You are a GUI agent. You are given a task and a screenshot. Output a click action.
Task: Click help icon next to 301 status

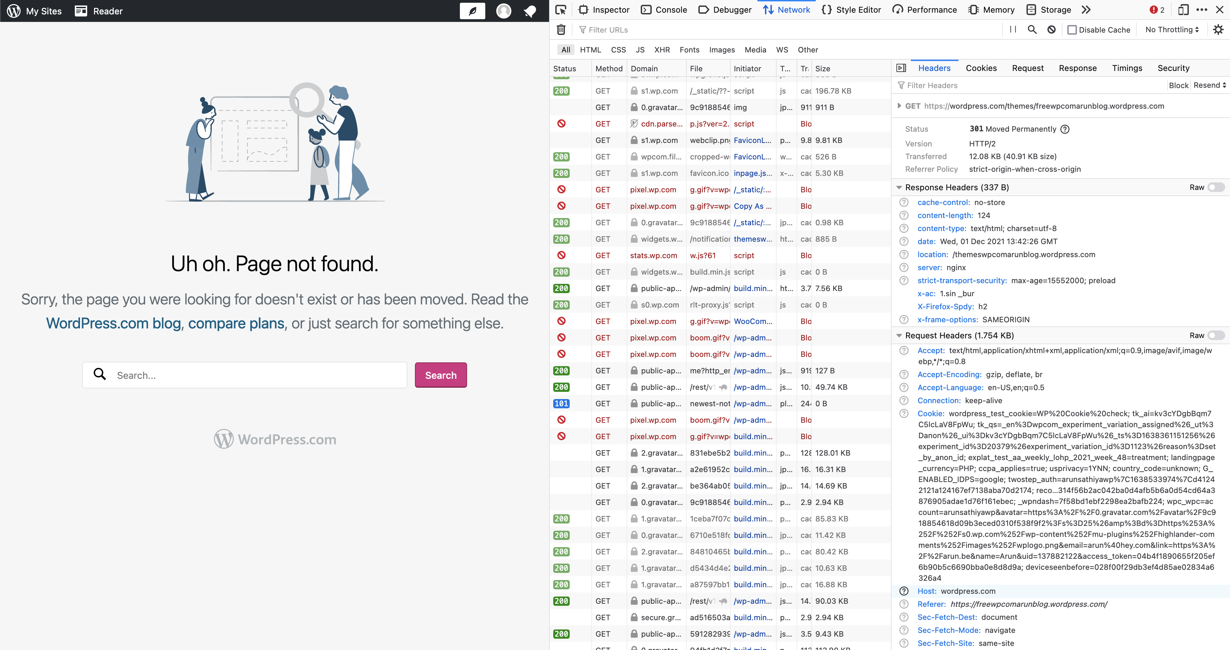coord(1065,129)
